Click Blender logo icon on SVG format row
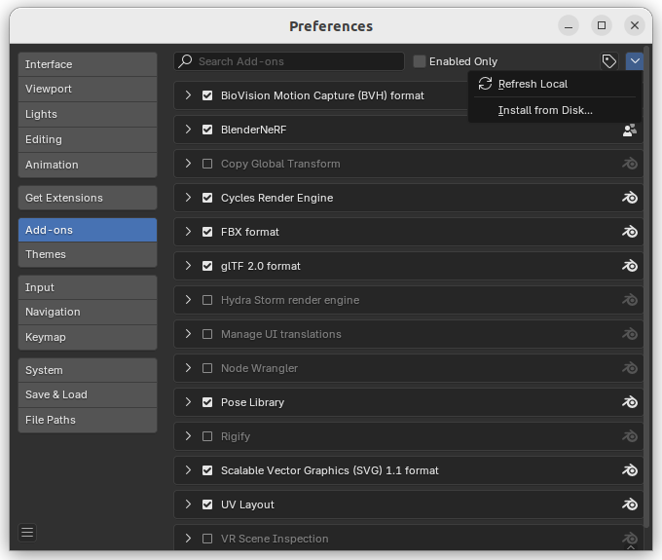The height and width of the screenshot is (560, 662). [x=630, y=470]
